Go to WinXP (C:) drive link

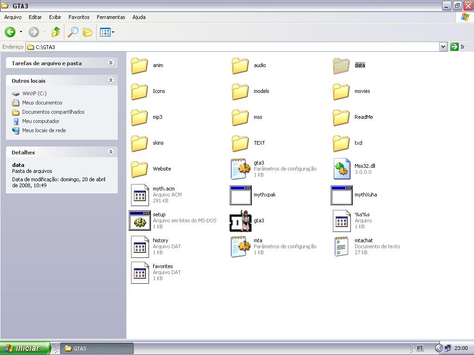coord(34,93)
